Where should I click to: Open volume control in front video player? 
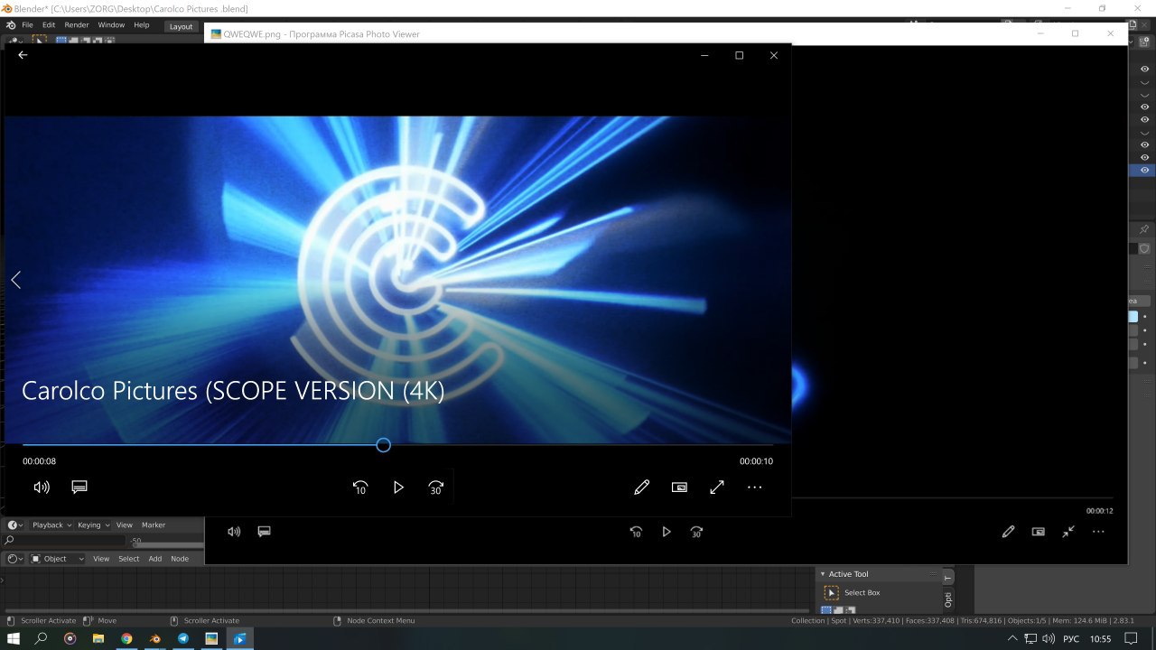42,487
